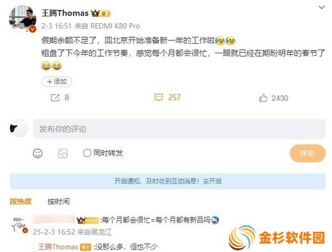Open the emoji picker smiley icon
This screenshot has width=332, height=252.
coord(38,153)
